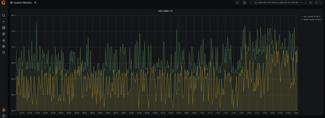The width and height of the screenshot is (325, 118).
Task: Open the Grafana home logo
Action: 4,3
